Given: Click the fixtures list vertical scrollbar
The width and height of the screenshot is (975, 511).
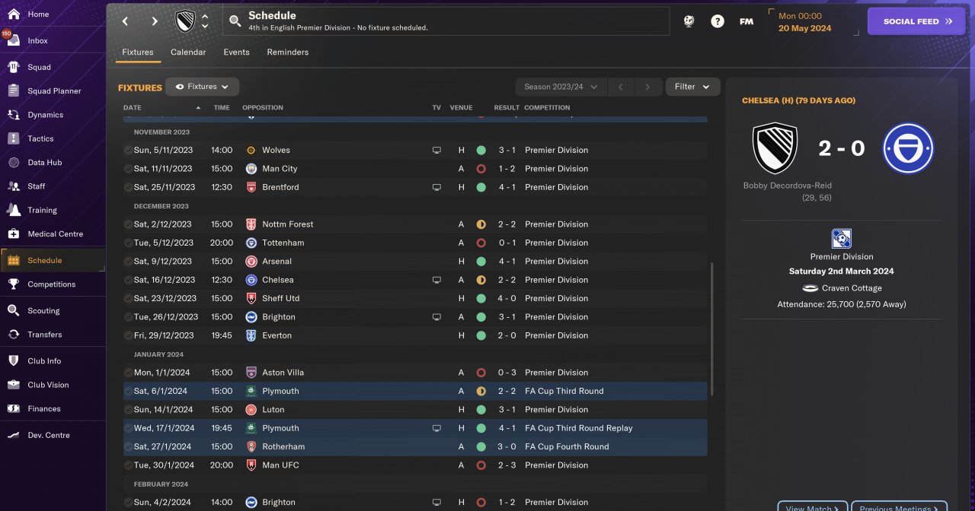Looking at the screenshot, I should click(711, 328).
